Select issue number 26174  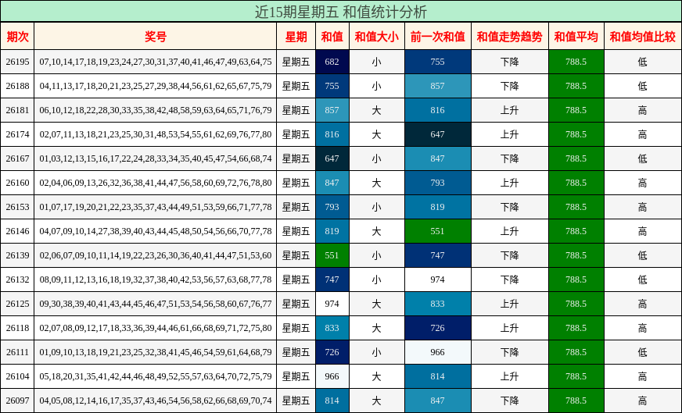coord(17,134)
